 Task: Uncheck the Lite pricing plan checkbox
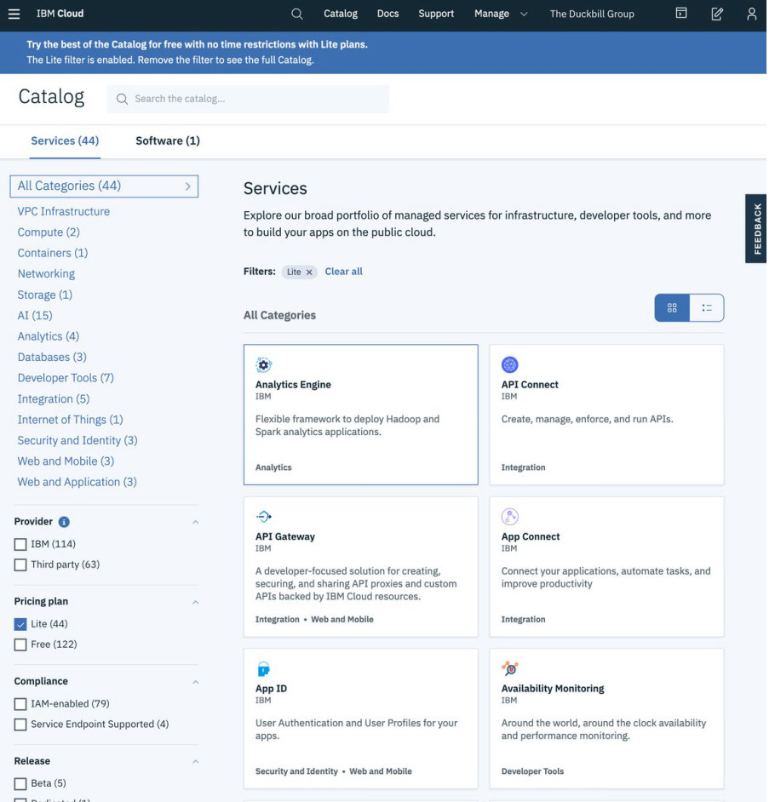(20, 624)
